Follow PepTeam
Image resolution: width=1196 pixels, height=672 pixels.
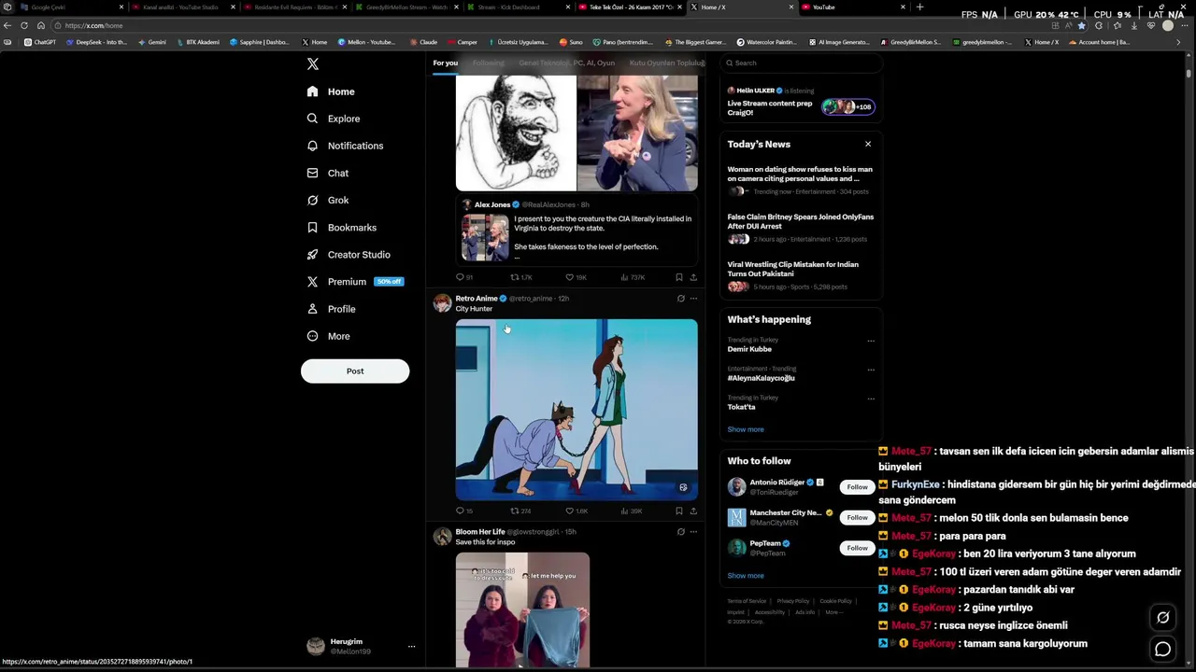(x=857, y=548)
